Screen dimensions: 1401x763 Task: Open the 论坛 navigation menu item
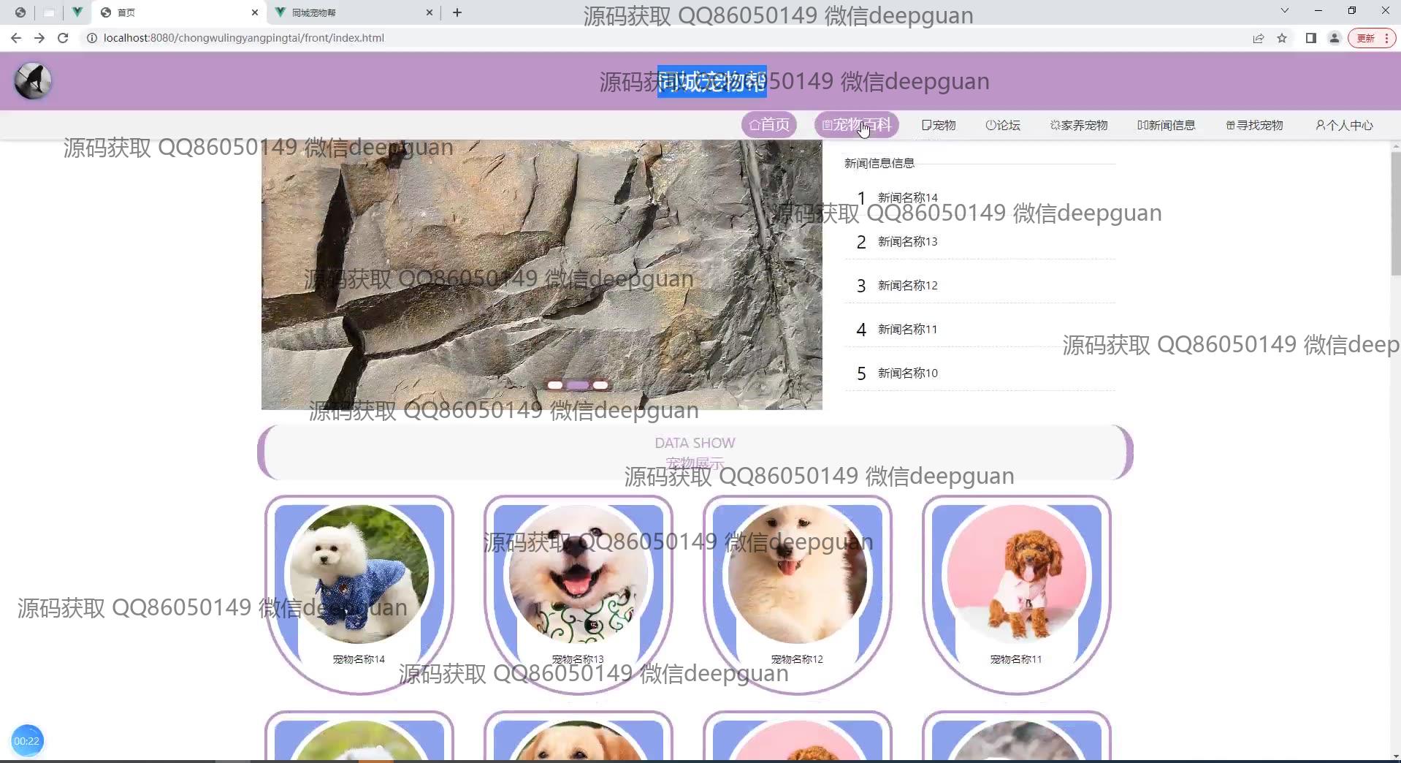1003,125
